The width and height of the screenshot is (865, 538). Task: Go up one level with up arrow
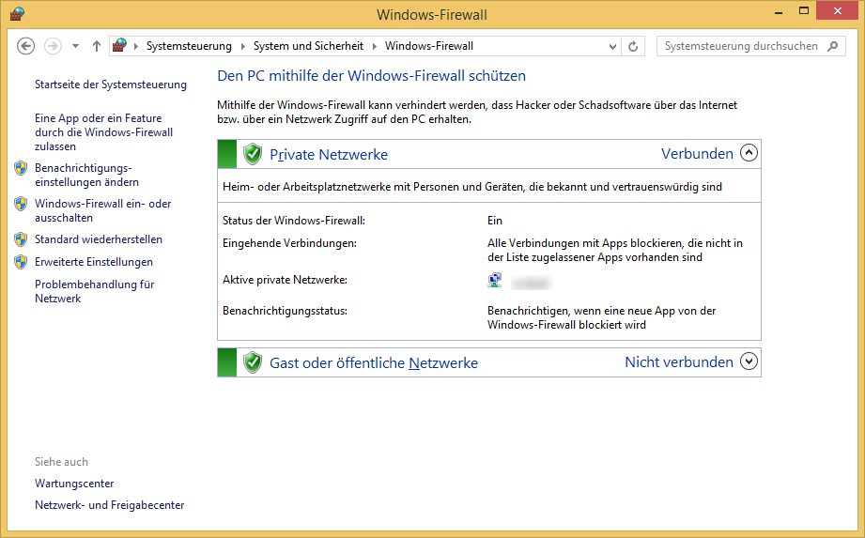click(97, 46)
